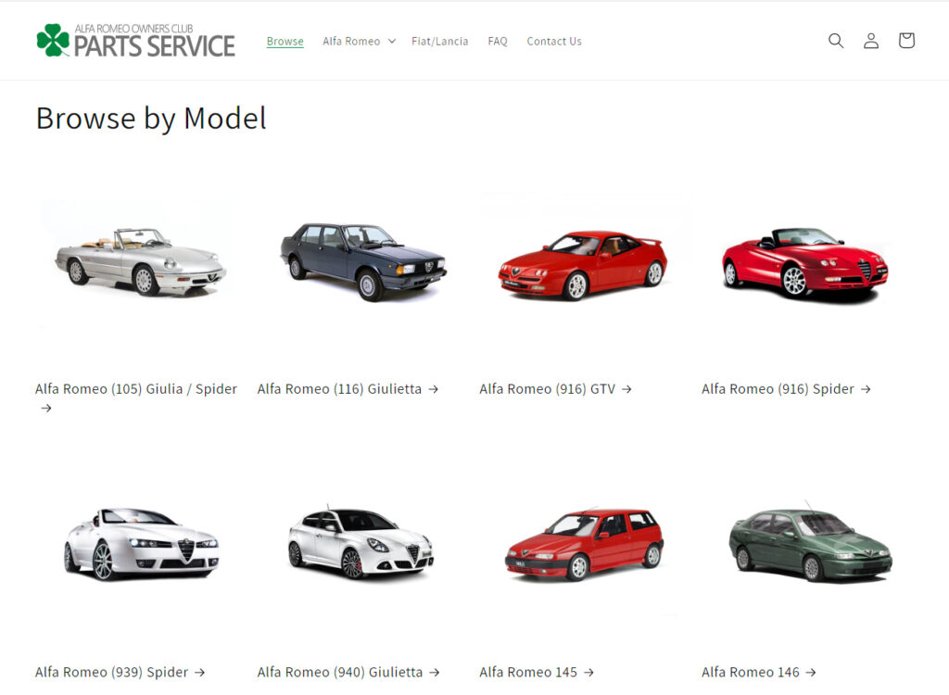The height and width of the screenshot is (695, 949).
Task: Open the shopping cart icon
Action: click(905, 40)
